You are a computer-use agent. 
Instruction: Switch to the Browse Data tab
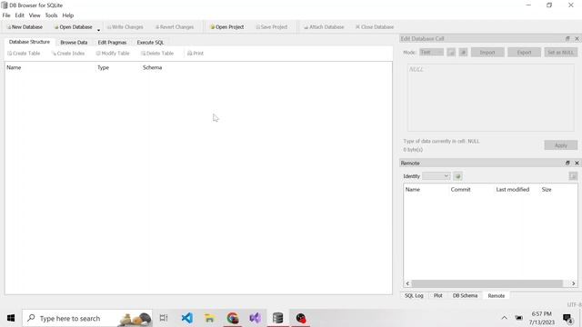pos(74,43)
